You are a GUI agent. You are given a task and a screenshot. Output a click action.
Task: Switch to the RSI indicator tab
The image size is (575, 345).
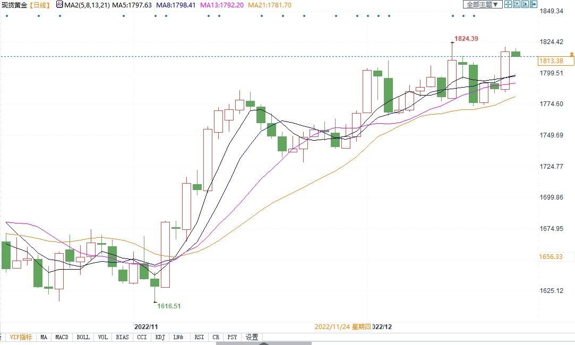[199, 337]
